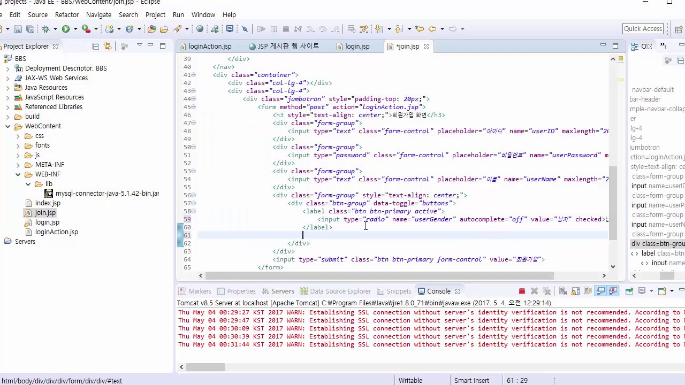
Task: Close the join.jsp editor tab
Action: pos(427,47)
